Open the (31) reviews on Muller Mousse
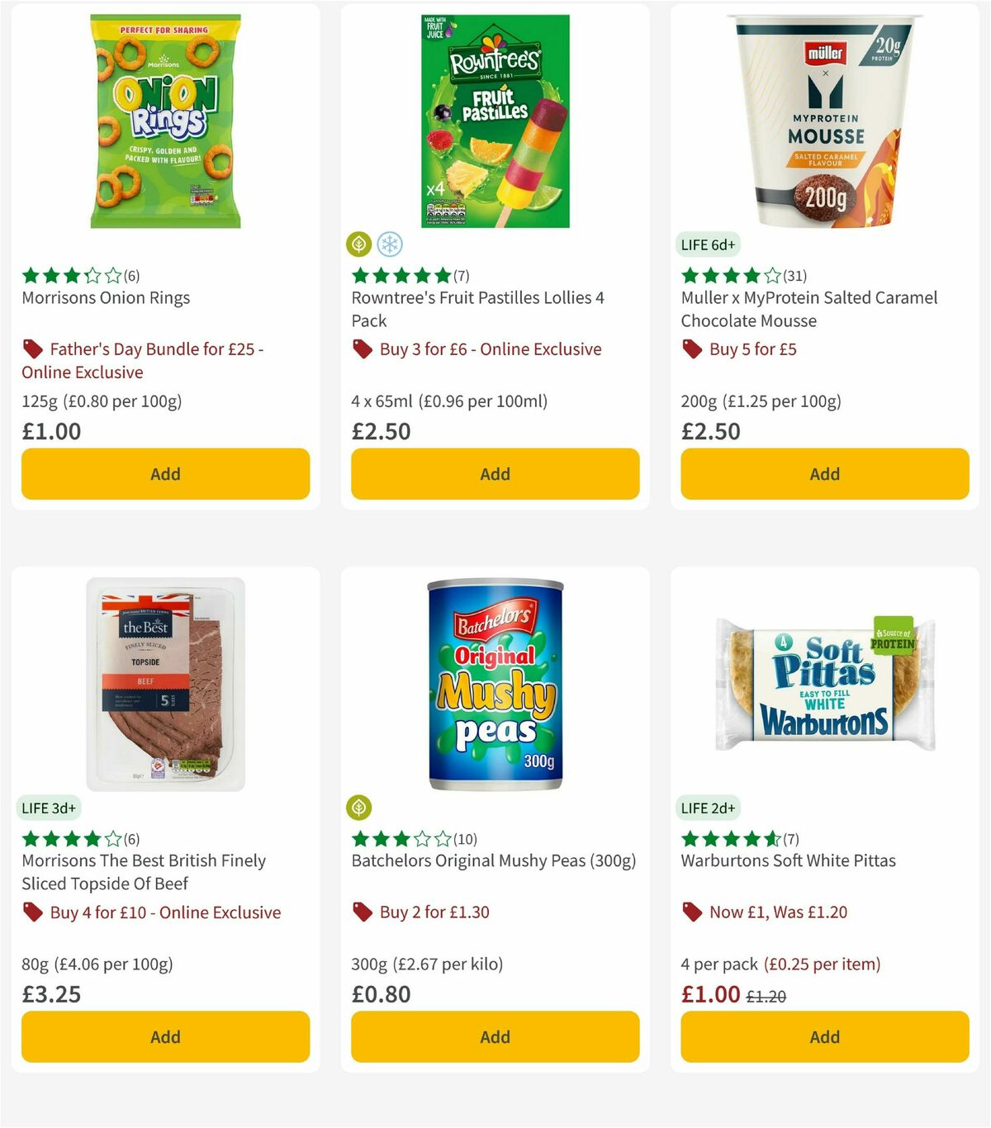Screen dimensions: 991x1128 pos(794,276)
